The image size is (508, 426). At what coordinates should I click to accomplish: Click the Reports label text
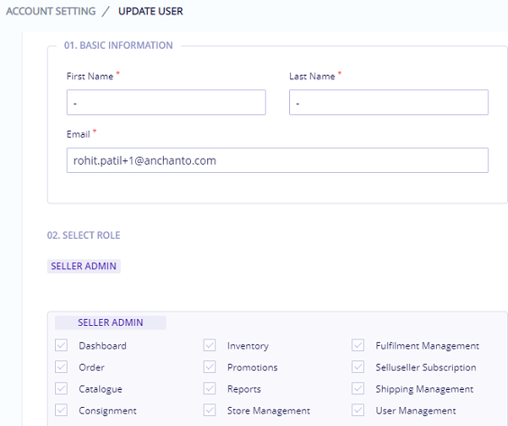point(244,389)
